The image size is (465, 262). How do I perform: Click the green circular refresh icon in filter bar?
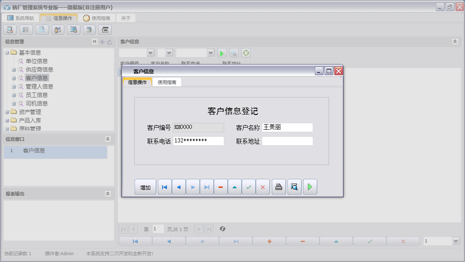[246, 53]
